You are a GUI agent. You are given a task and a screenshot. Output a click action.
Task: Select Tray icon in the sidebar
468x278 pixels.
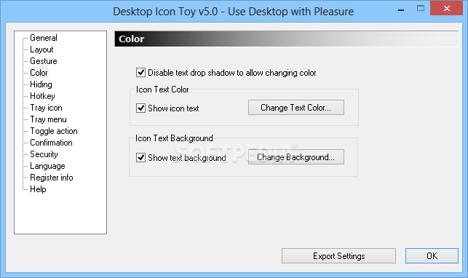click(46, 108)
